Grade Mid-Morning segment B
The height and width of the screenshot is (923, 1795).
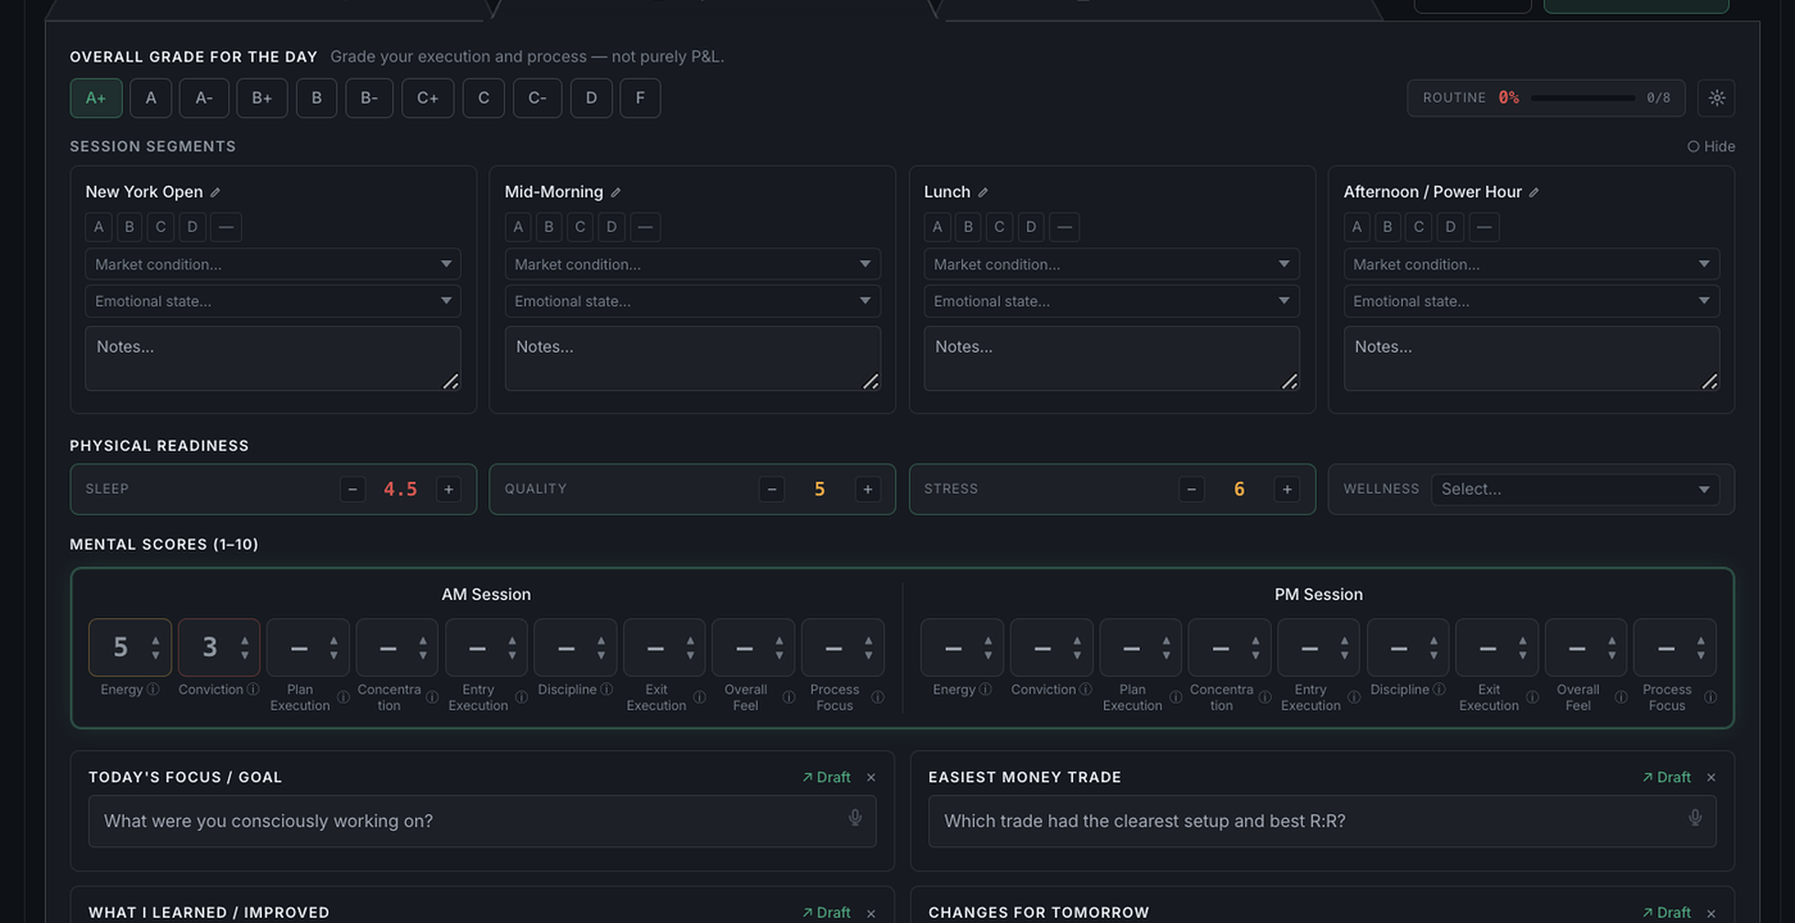(x=549, y=227)
